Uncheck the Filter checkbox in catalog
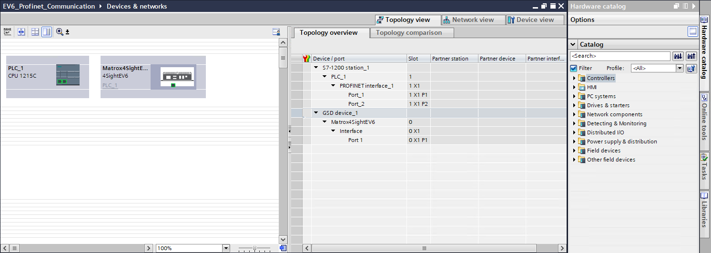This screenshot has width=711, height=253. pos(574,68)
